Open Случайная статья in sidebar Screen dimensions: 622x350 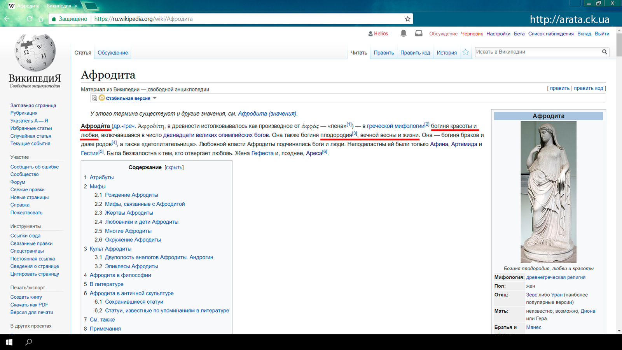point(31,136)
